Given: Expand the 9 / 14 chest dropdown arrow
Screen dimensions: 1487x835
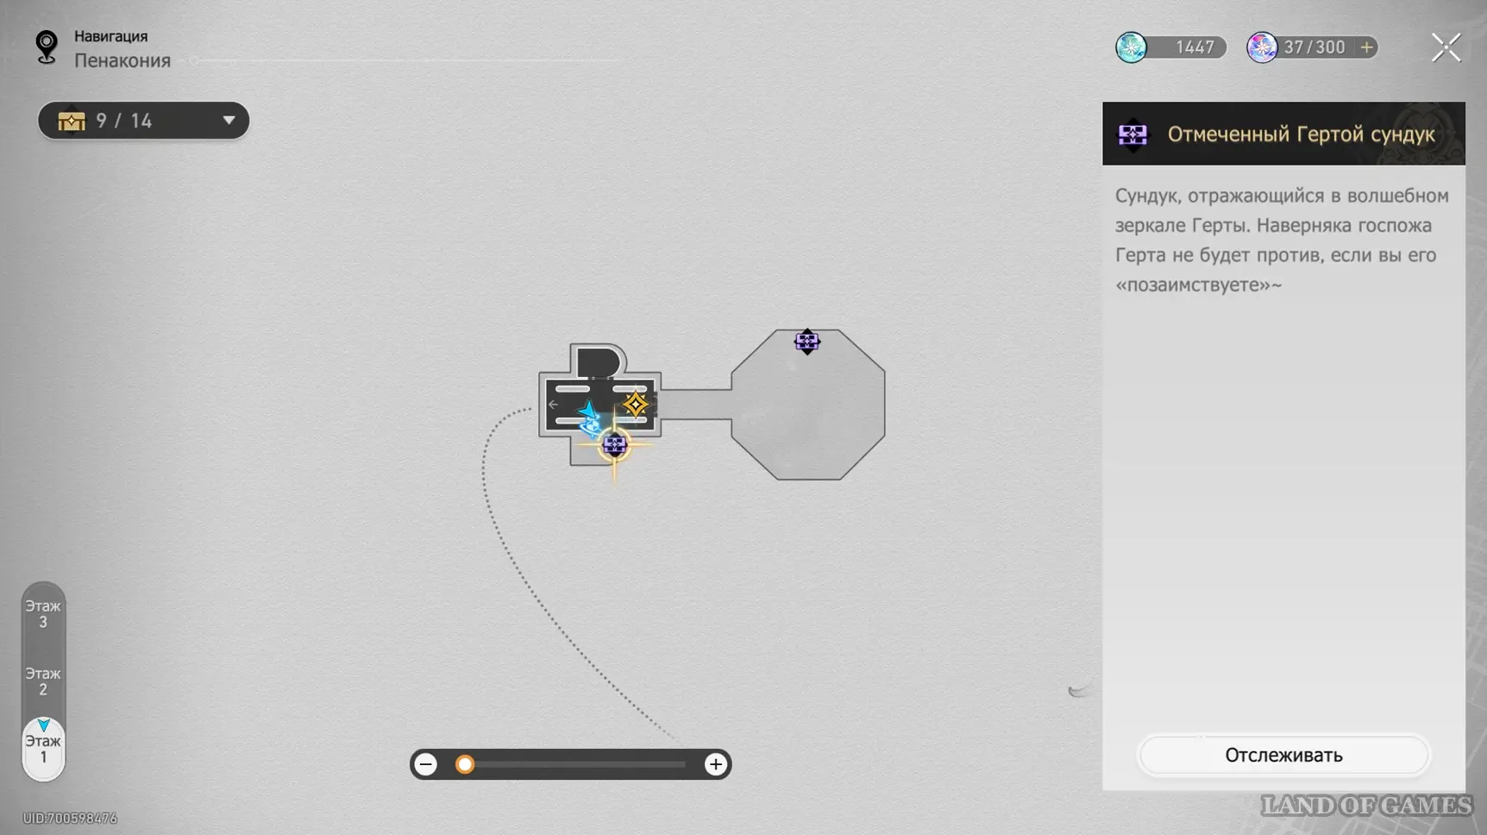Looking at the screenshot, I should click(x=229, y=121).
